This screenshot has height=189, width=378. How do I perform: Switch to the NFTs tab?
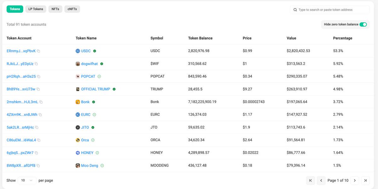click(55, 9)
